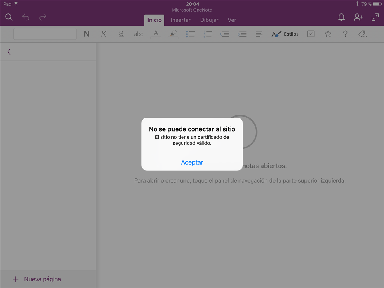
Task: Apply italic with the K icon
Action: (103, 34)
